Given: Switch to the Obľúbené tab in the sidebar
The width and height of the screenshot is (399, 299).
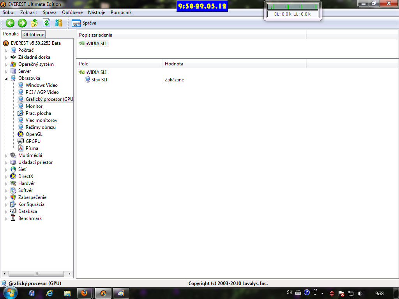Looking at the screenshot, I should coord(34,35).
